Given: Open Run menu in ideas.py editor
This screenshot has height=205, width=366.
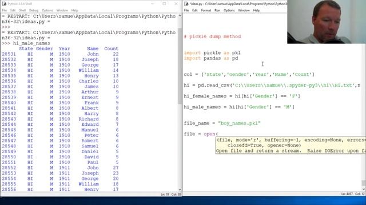Looking at the screenshot, I should (x=217, y=10).
